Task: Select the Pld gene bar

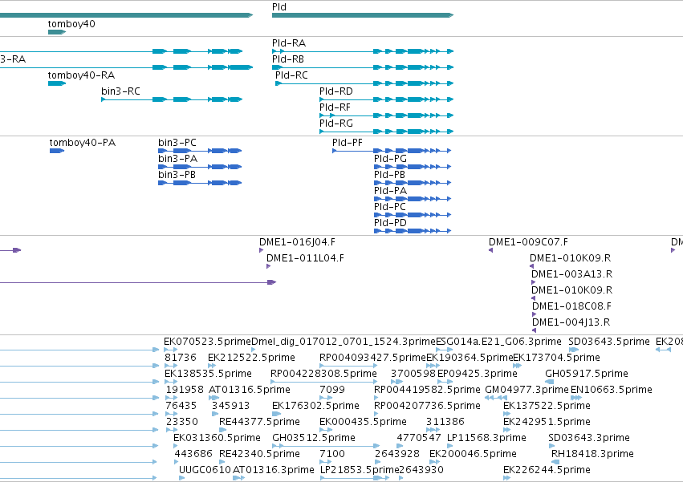Action: pos(363,15)
